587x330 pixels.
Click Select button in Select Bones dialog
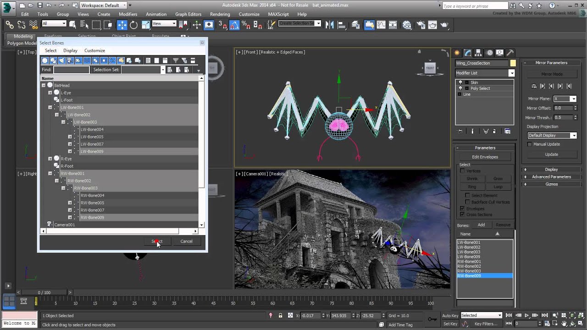(x=157, y=241)
